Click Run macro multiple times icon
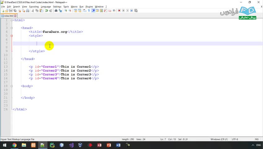 (132, 11)
